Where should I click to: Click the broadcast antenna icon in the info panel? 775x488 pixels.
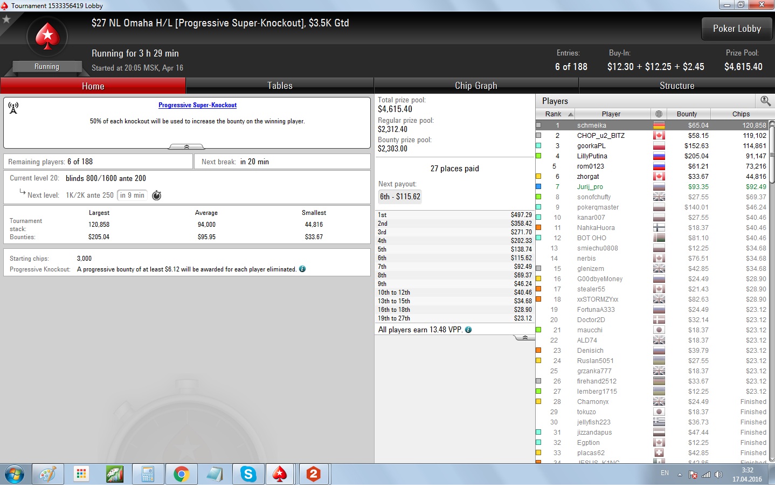pyautogui.click(x=13, y=108)
